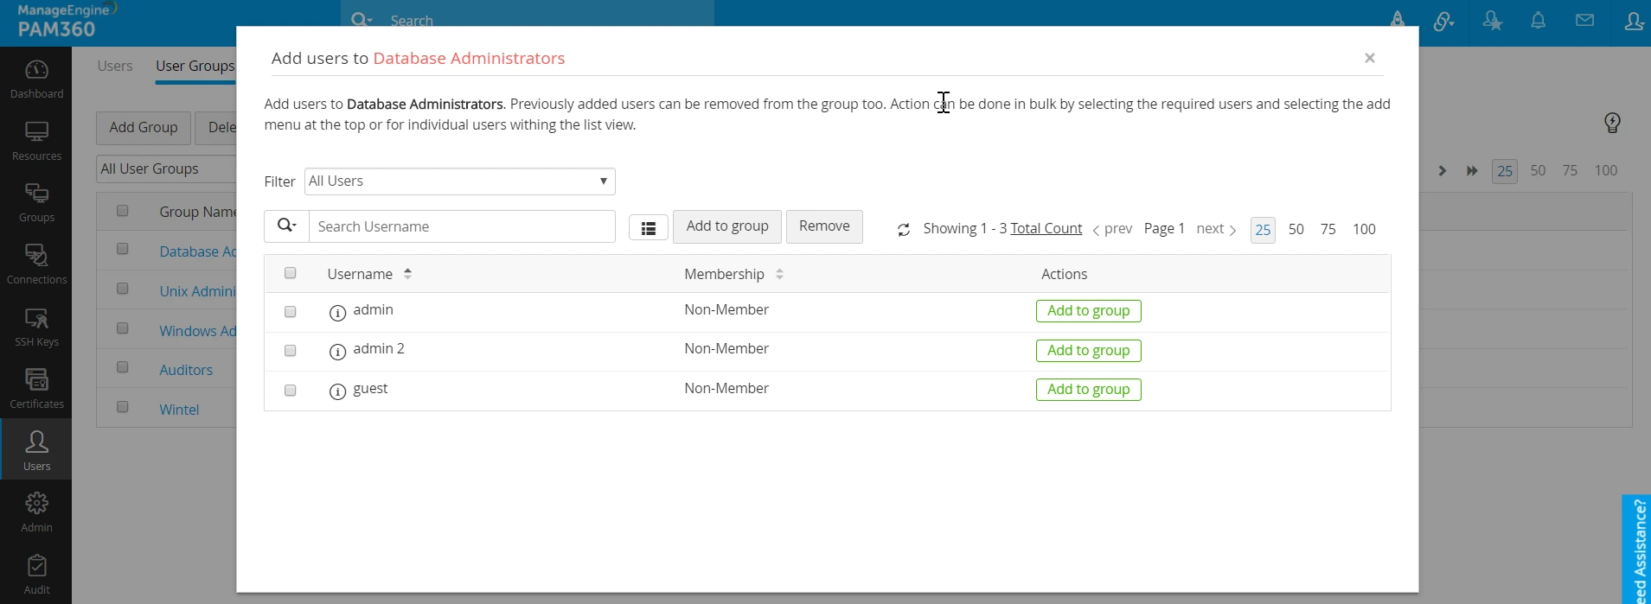
Task: Click the search magnifier icon beside Search Username
Action: tap(286, 226)
